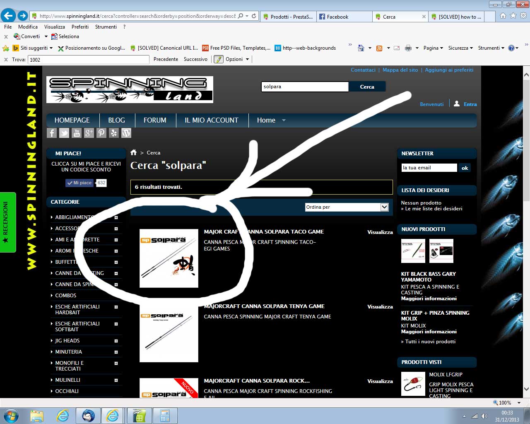This screenshot has width=530, height=424.
Task: Expand the BUFFETTERIA category plus icon
Action: (x=116, y=262)
